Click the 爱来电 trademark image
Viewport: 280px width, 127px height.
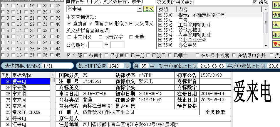252,91
